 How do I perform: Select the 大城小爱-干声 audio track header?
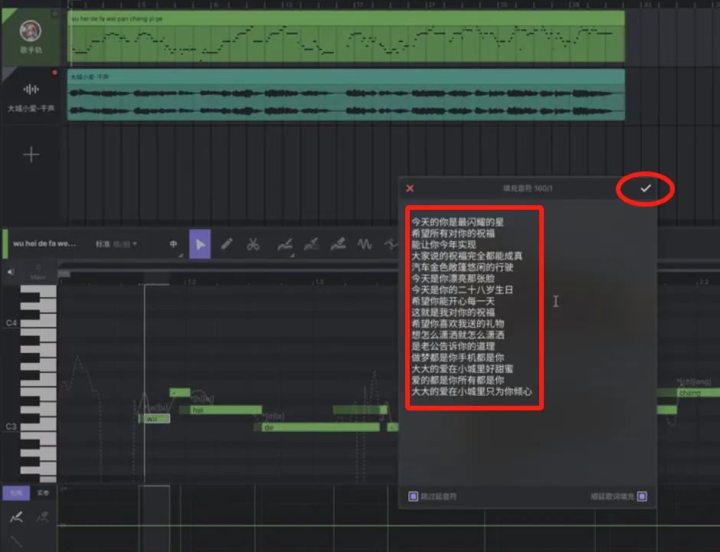click(31, 96)
